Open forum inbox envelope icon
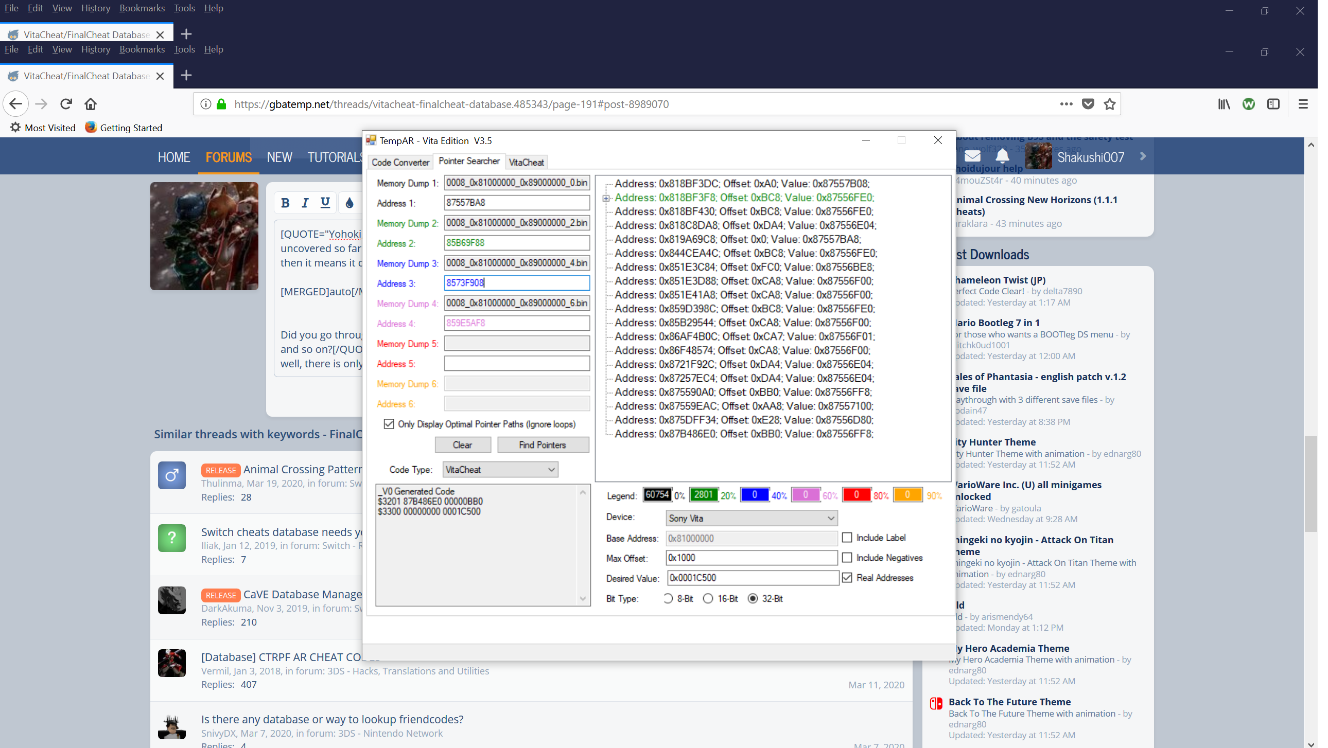The height and width of the screenshot is (748, 1328). click(x=972, y=156)
